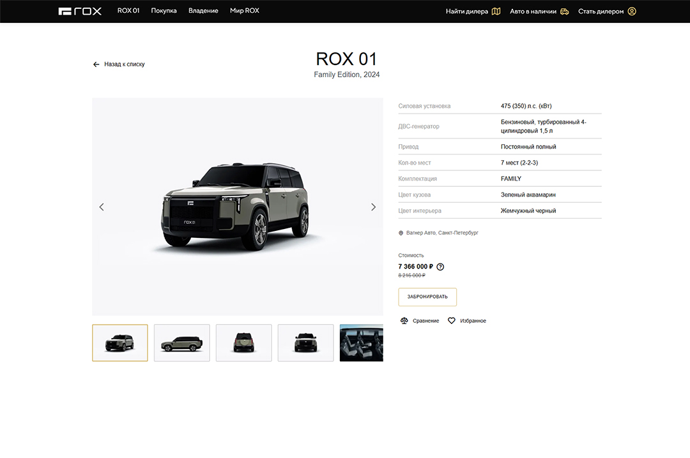Open the Покупка menu
Viewport: 690px width, 458px height.
164,11
